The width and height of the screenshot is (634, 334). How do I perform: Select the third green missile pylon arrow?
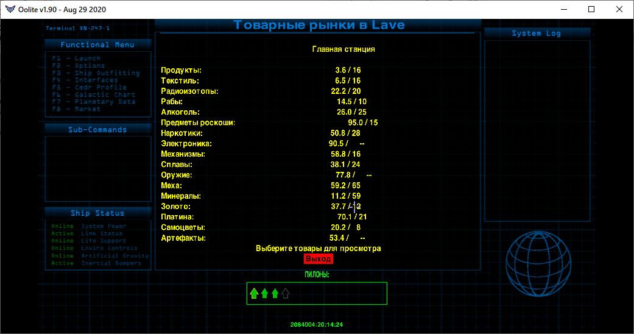click(275, 294)
